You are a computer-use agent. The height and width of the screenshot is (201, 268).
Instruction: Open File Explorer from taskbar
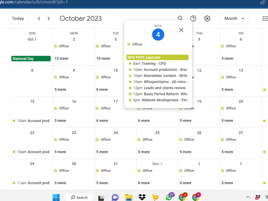(129, 198)
